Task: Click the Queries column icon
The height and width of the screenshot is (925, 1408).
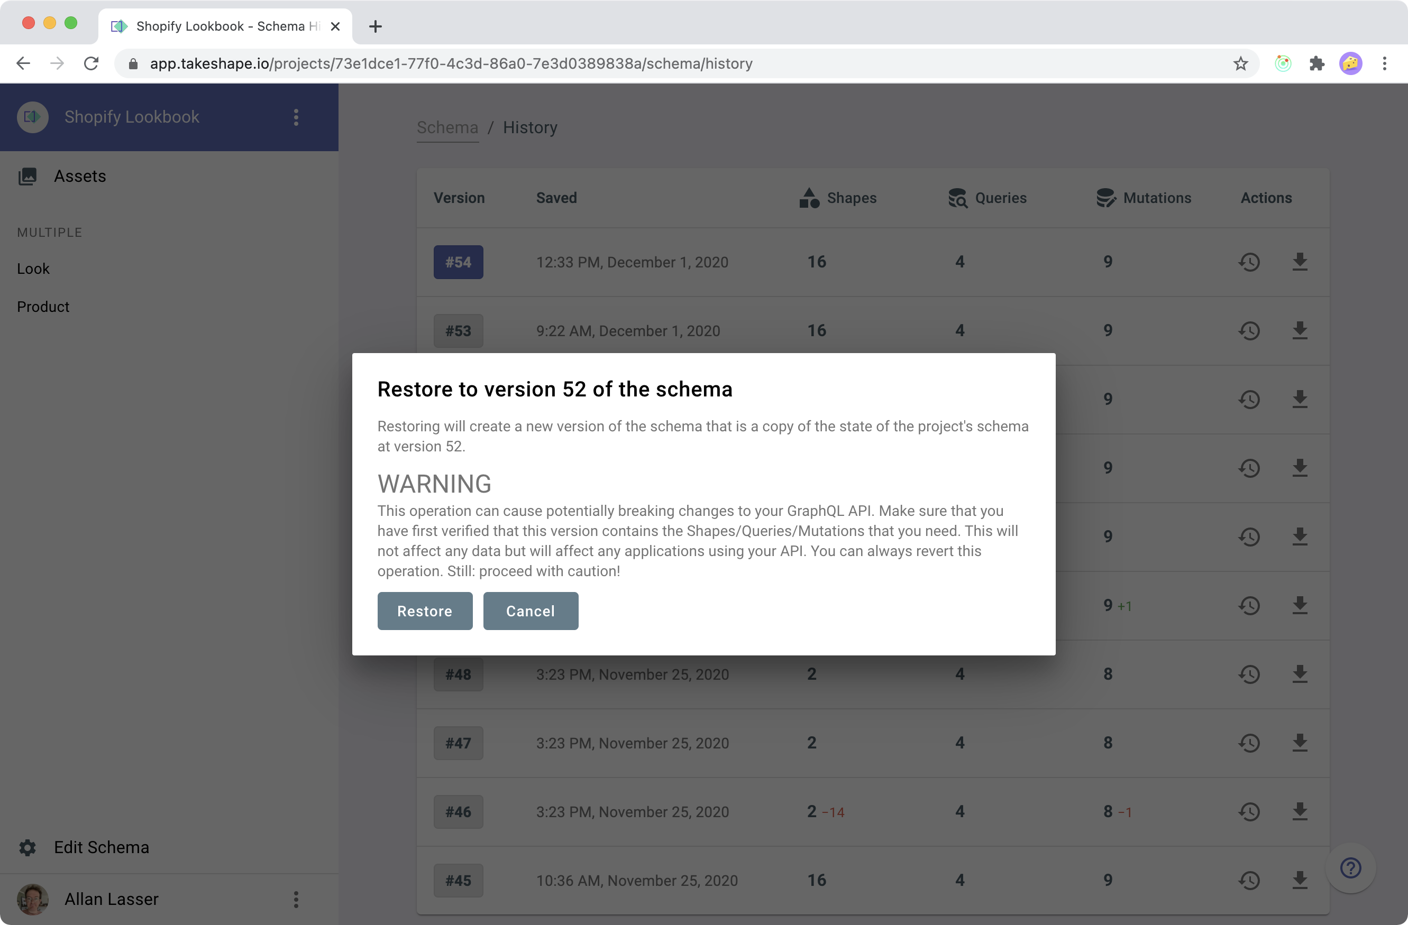Action: click(957, 198)
